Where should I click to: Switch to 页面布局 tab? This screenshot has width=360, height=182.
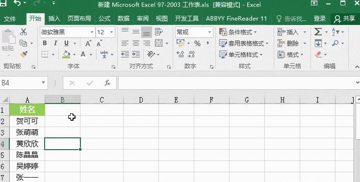(x=79, y=19)
